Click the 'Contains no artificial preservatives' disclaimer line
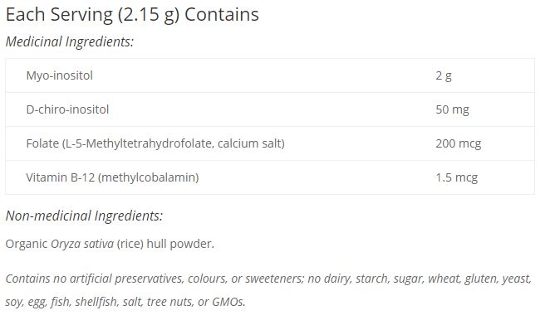Screen dimensions: 550x325 click(x=268, y=279)
